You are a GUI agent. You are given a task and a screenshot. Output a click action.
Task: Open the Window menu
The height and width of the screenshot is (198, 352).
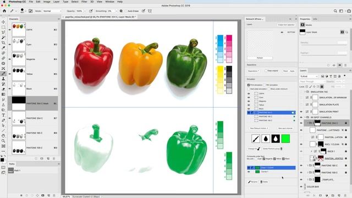tap(110, 2)
